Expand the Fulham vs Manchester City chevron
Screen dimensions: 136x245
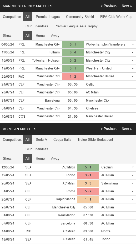(x=133, y=52)
